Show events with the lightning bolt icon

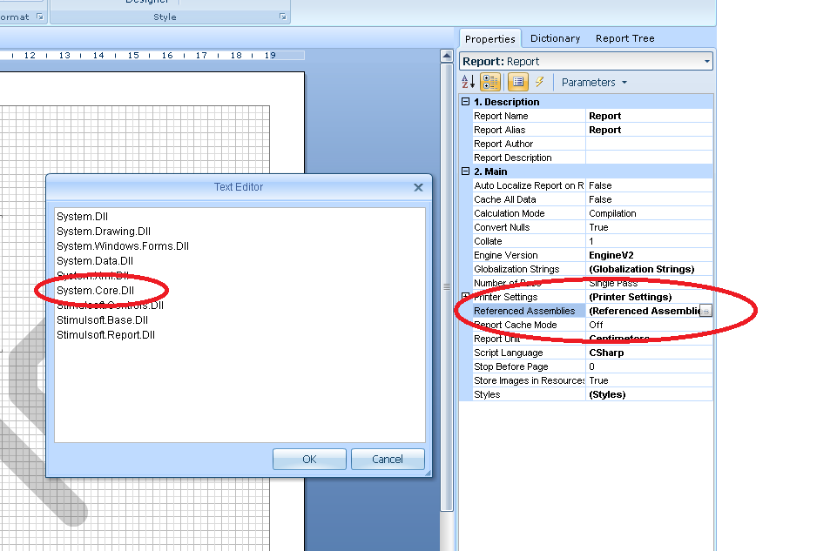click(540, 82)
